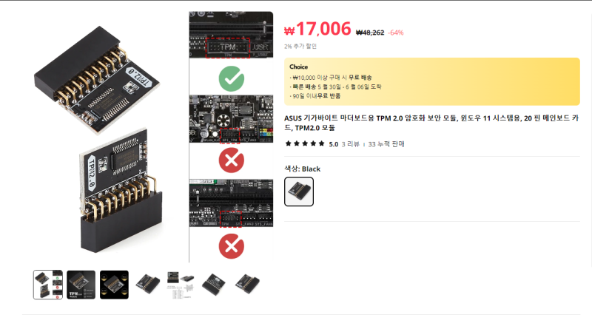Click the Choice badge label
The width and height of the screenshot is (592, 329).
point(298,67)
